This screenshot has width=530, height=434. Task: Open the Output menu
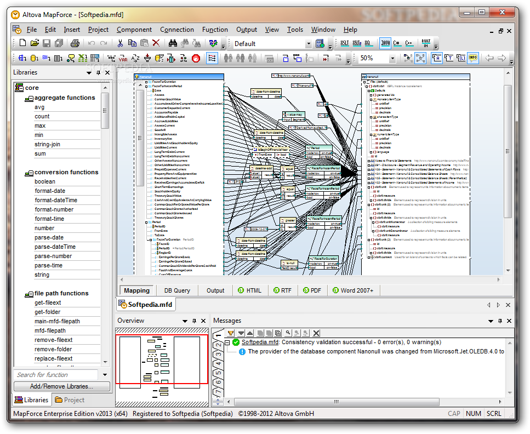pos(247,30)
